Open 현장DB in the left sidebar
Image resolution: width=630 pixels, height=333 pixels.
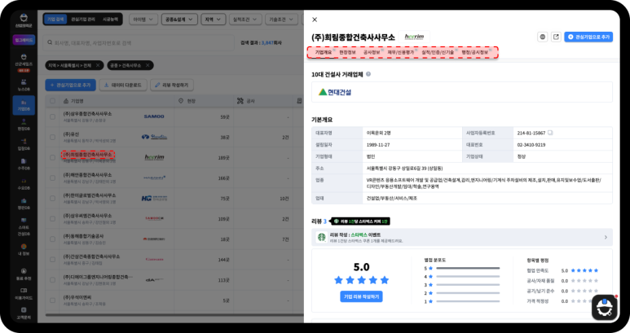[x=24, y=125]
